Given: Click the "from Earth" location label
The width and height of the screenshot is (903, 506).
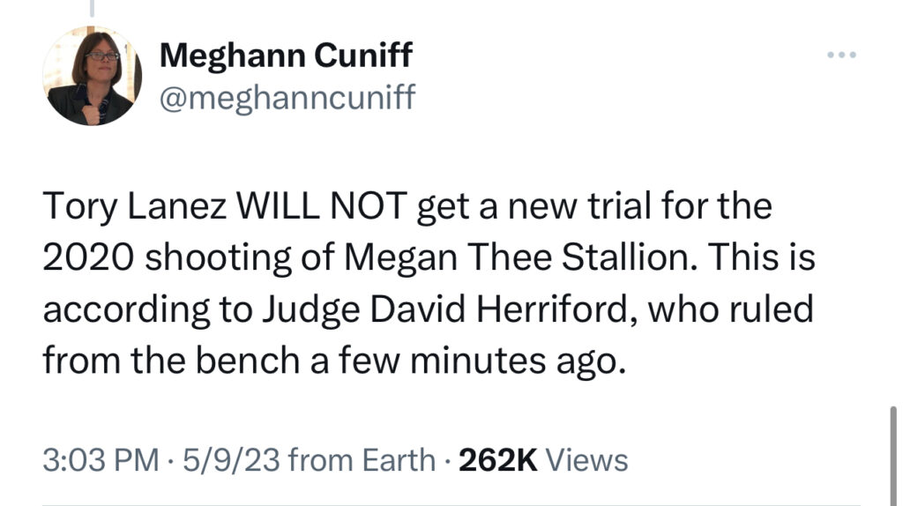Looking at the screenshot, I should [362, 460].
